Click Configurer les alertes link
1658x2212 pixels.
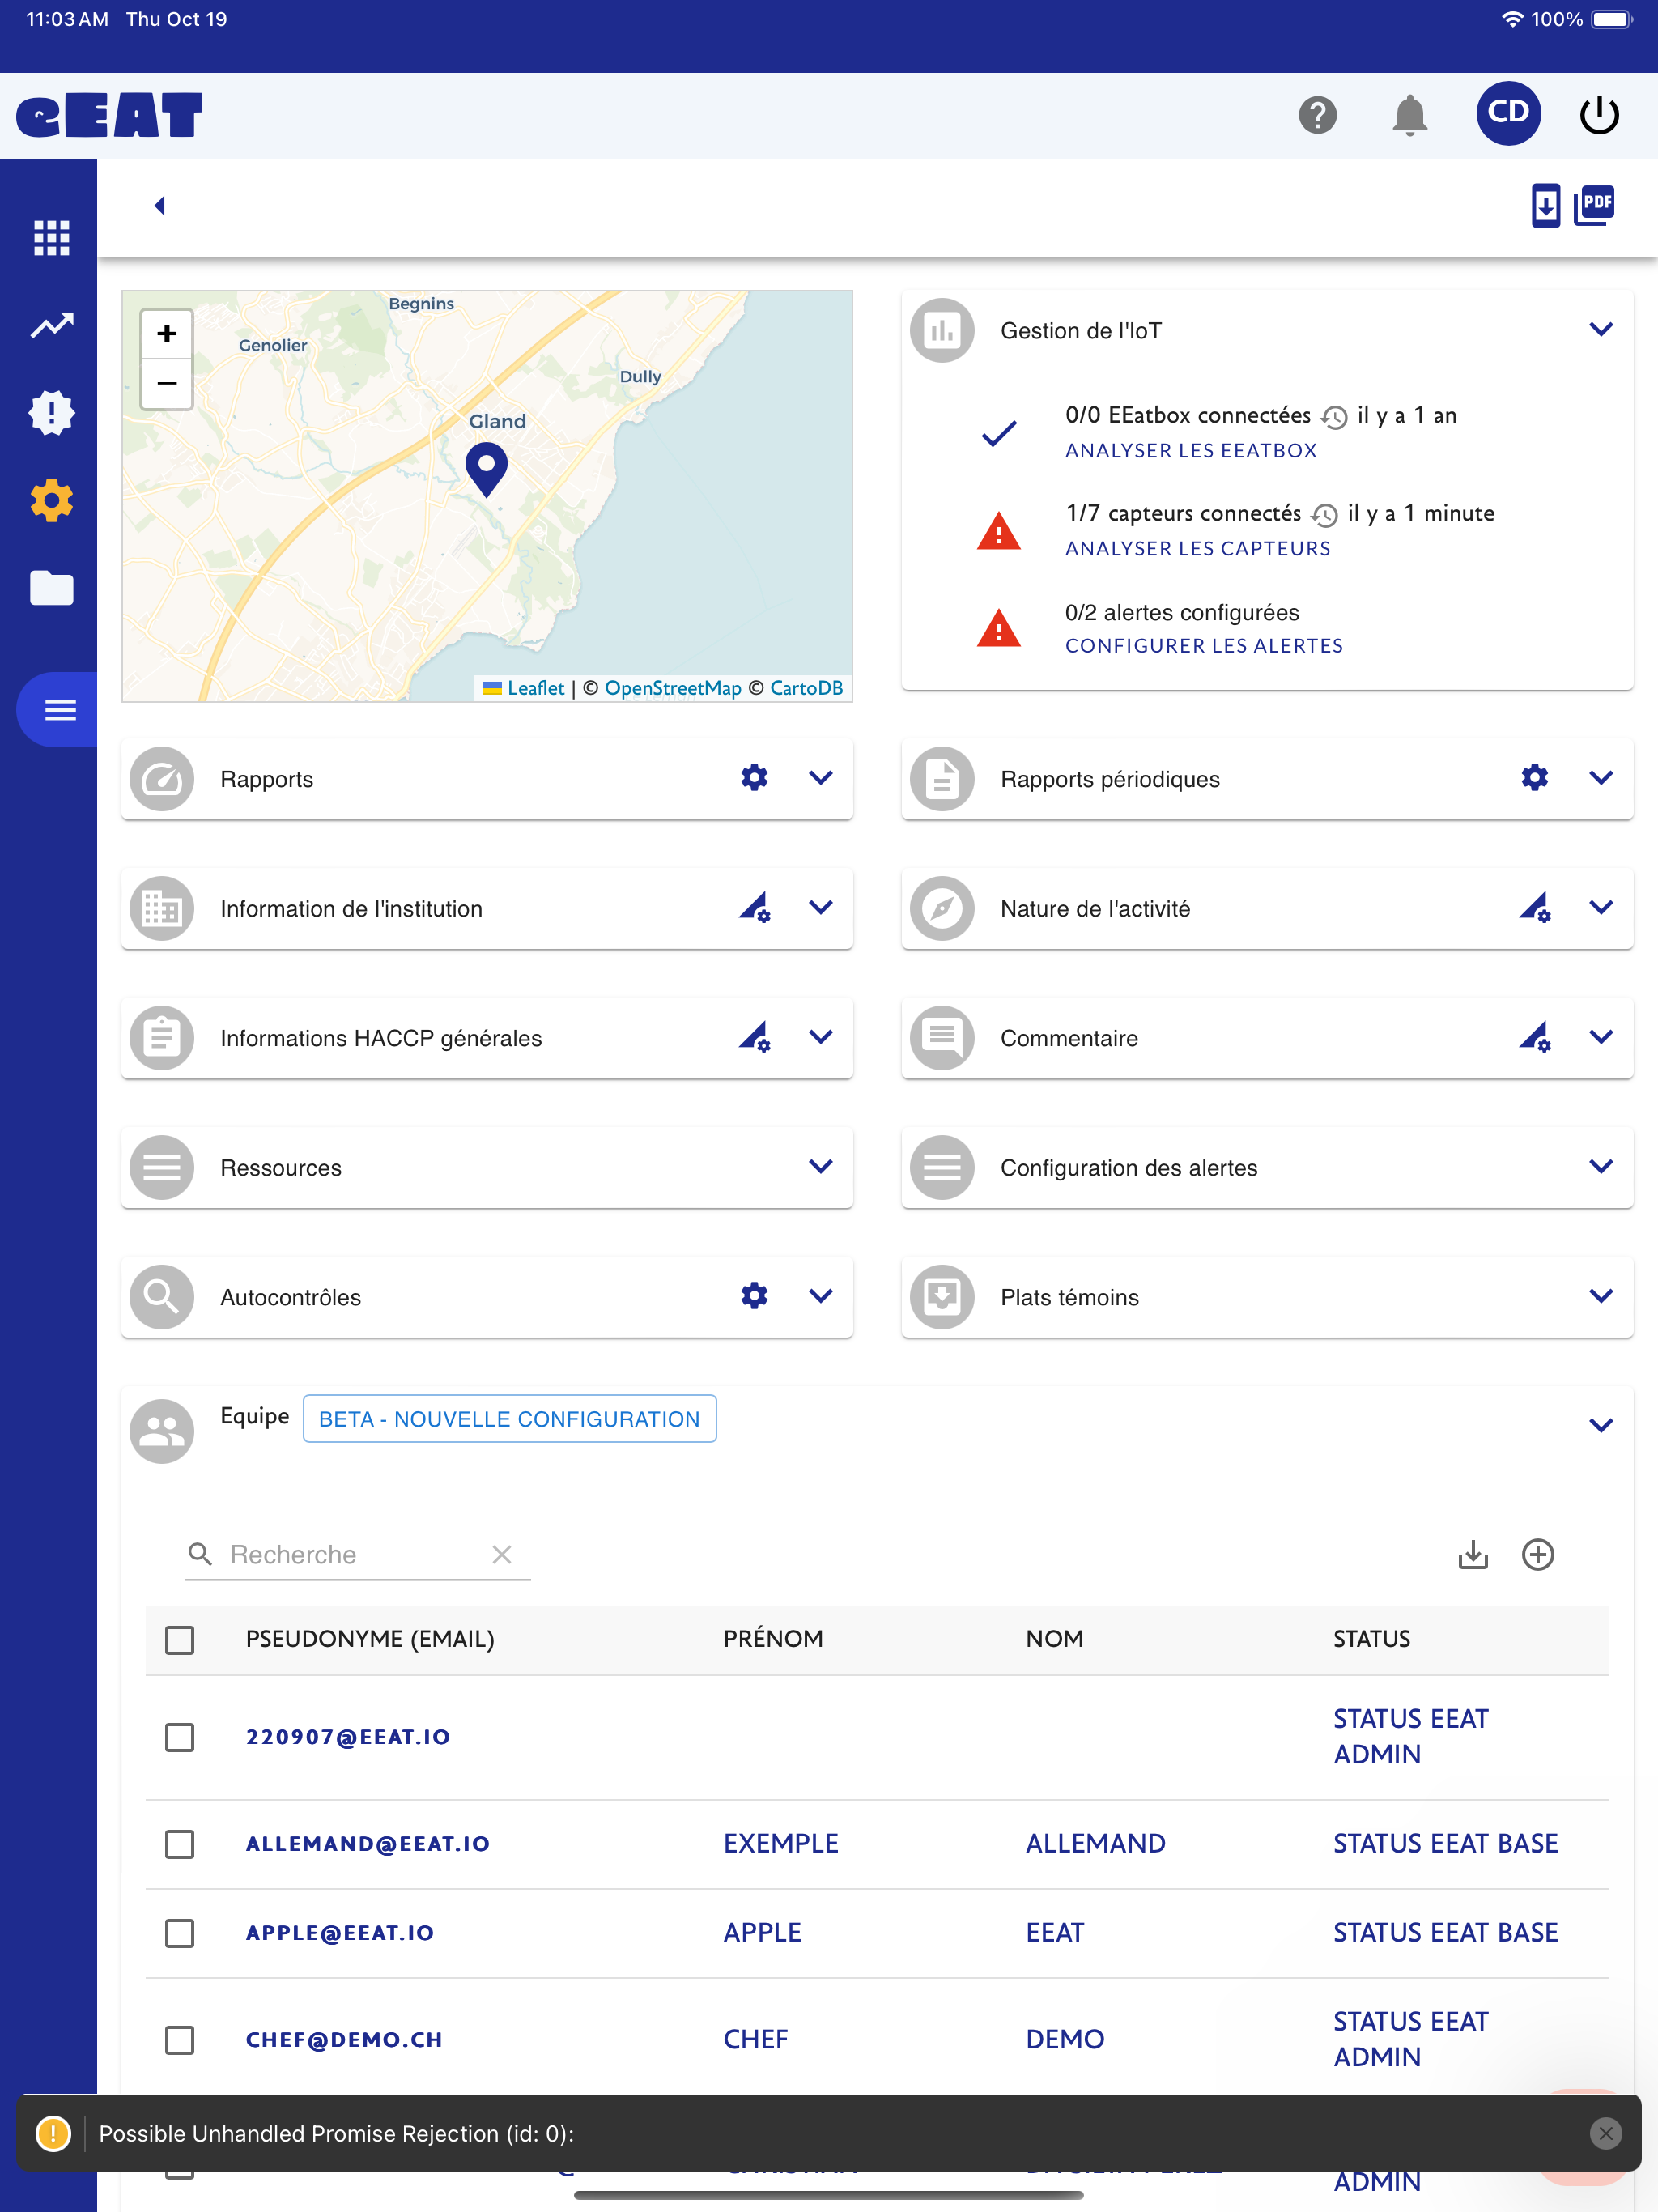pos(1203,645)
